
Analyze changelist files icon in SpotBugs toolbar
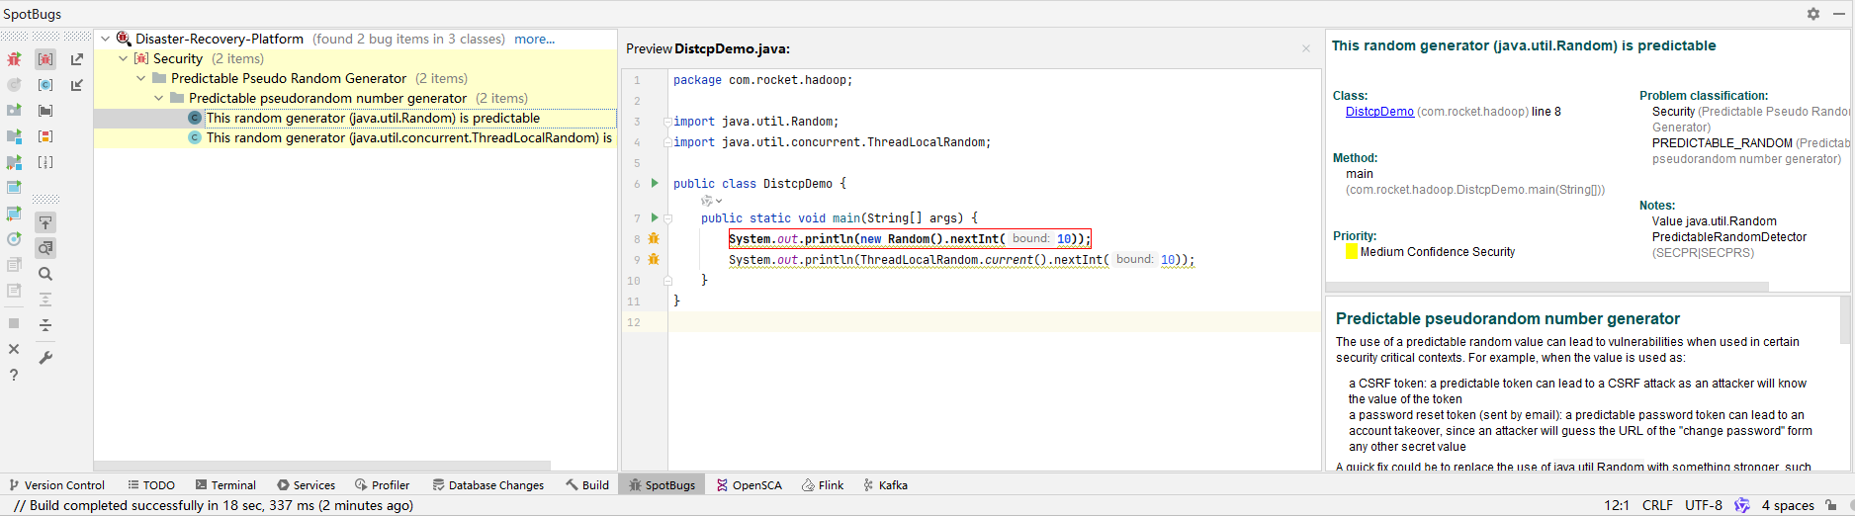click(x=14, y=214)
